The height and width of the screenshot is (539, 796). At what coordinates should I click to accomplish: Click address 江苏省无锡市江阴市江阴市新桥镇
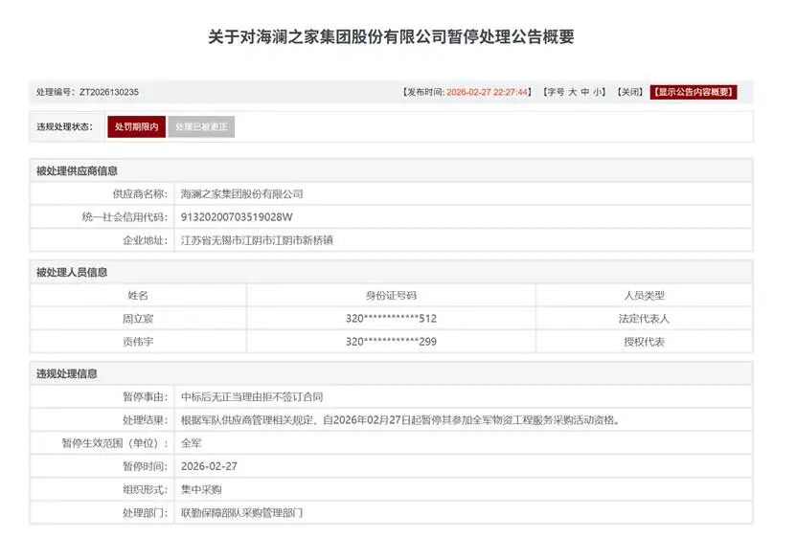click(257, 240)
